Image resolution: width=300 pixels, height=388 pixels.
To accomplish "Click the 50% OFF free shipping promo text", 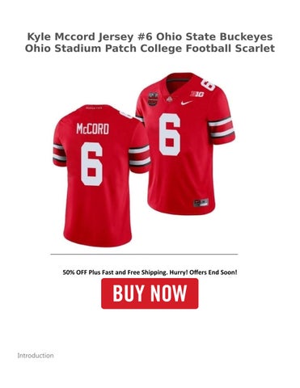I will click(x=150, y=272).
